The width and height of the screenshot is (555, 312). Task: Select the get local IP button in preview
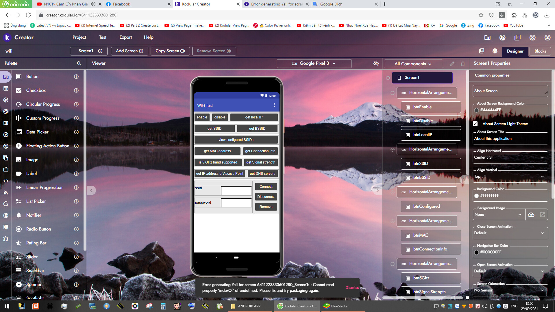(254, 117)
